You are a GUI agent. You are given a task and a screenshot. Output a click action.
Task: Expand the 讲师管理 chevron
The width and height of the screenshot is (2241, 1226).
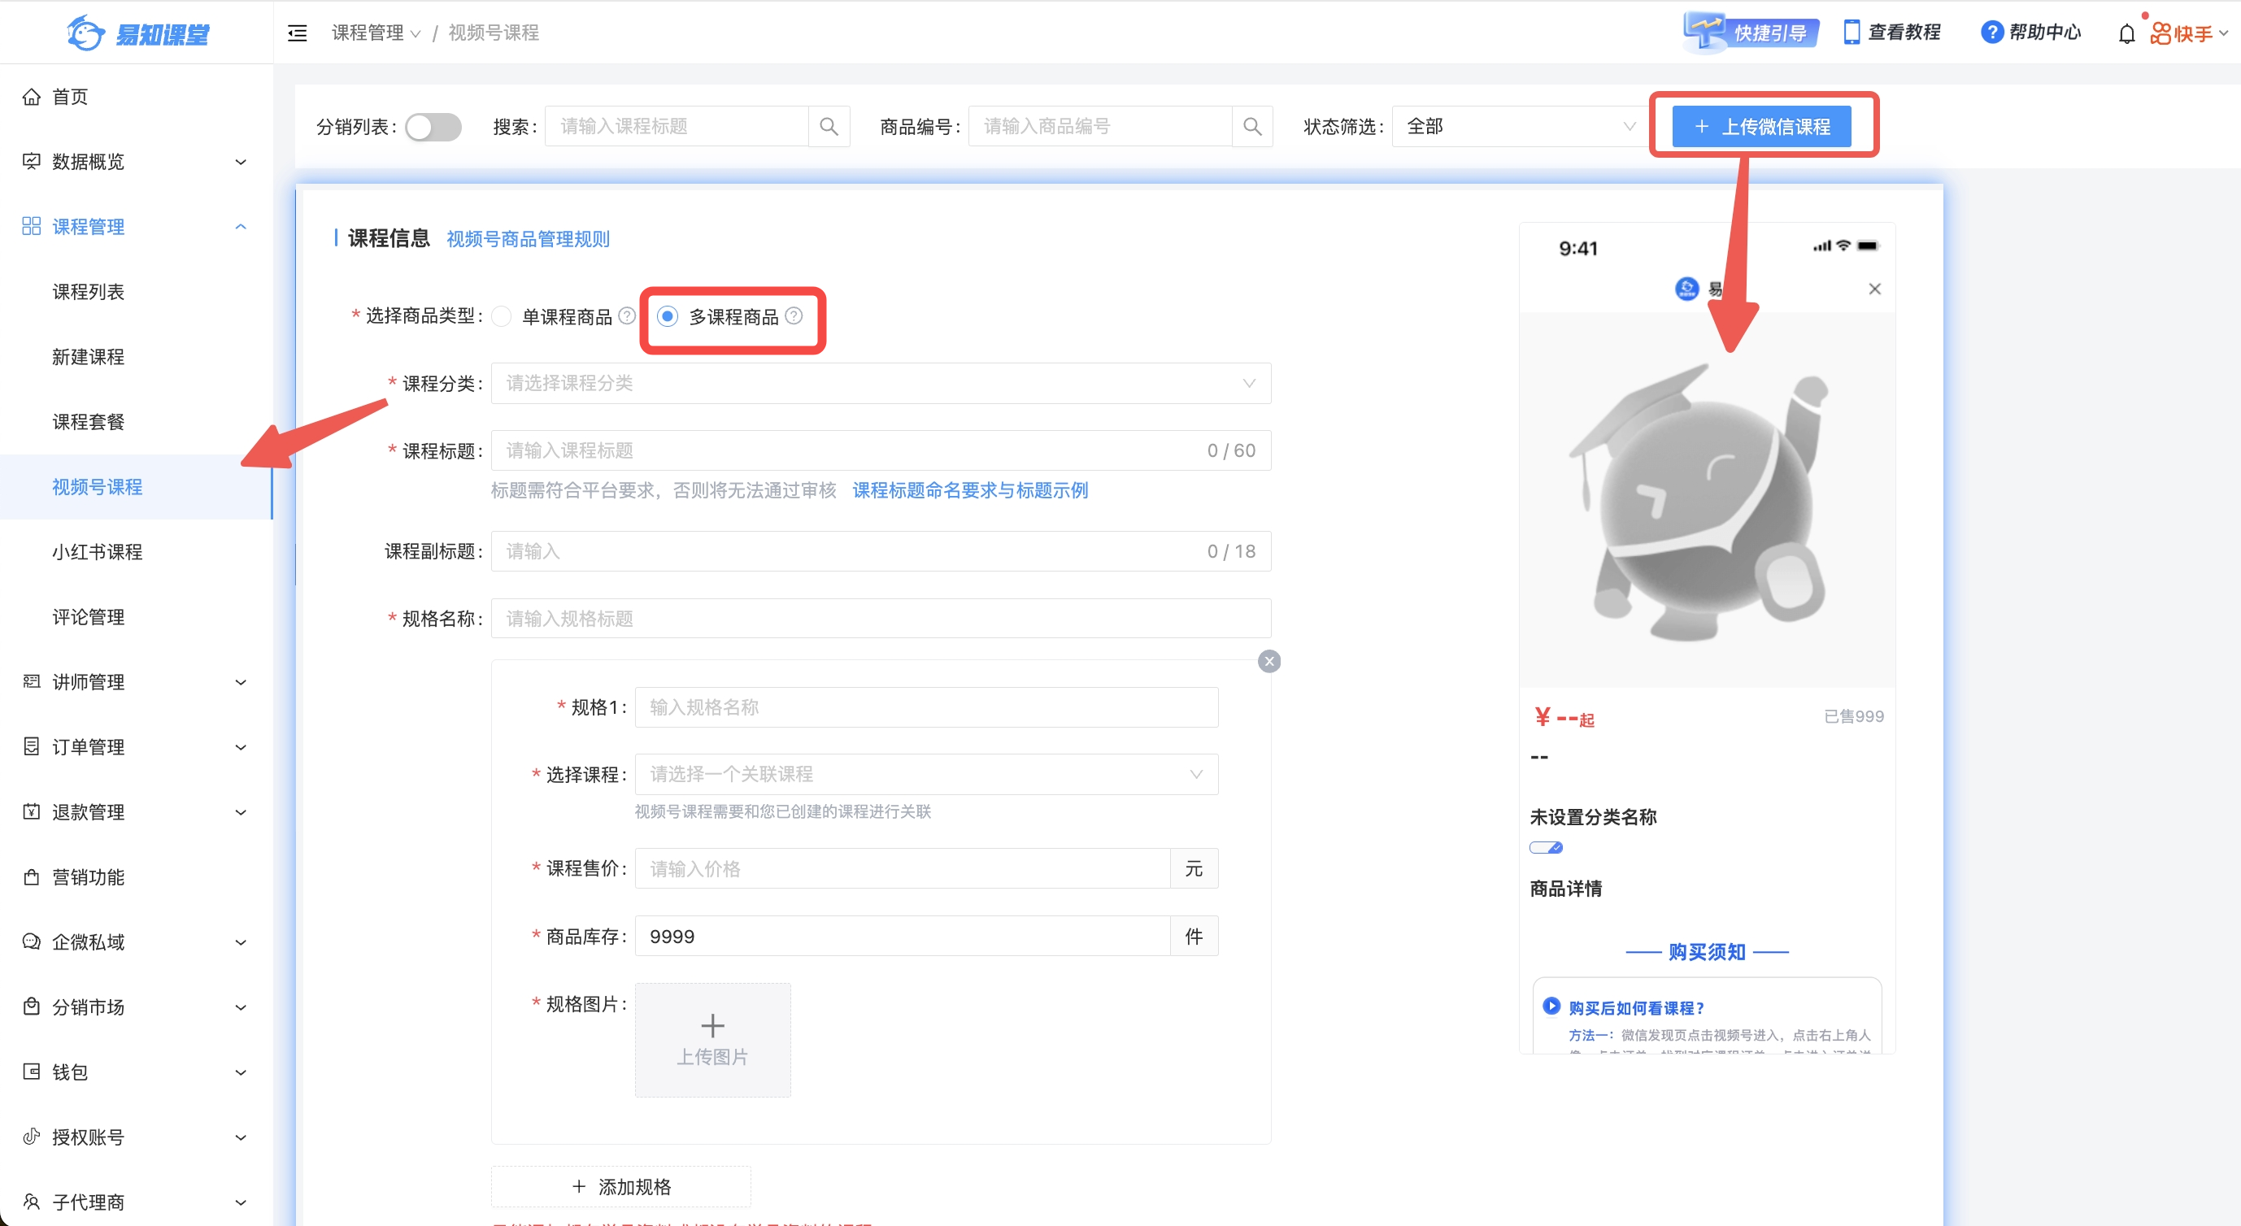click(x=241, y=683)
